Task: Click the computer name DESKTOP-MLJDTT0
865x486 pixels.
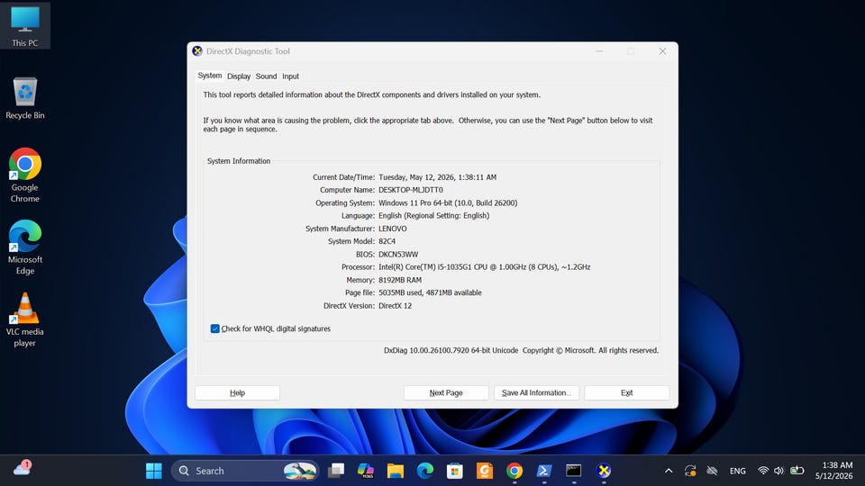Action: point(411,190)
